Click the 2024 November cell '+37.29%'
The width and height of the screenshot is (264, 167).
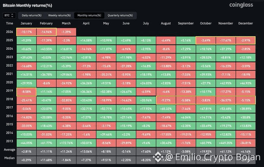(x=226, y=49)
